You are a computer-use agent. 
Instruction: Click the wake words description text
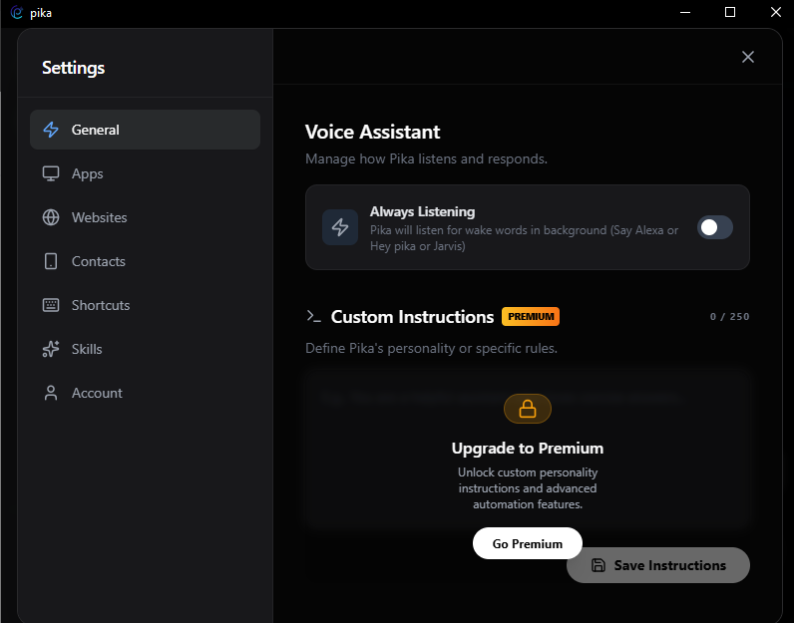tap(524, 238)
